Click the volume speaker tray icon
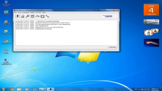The height and width of the screenshot is (91, 162). click(x=148, y=89)
